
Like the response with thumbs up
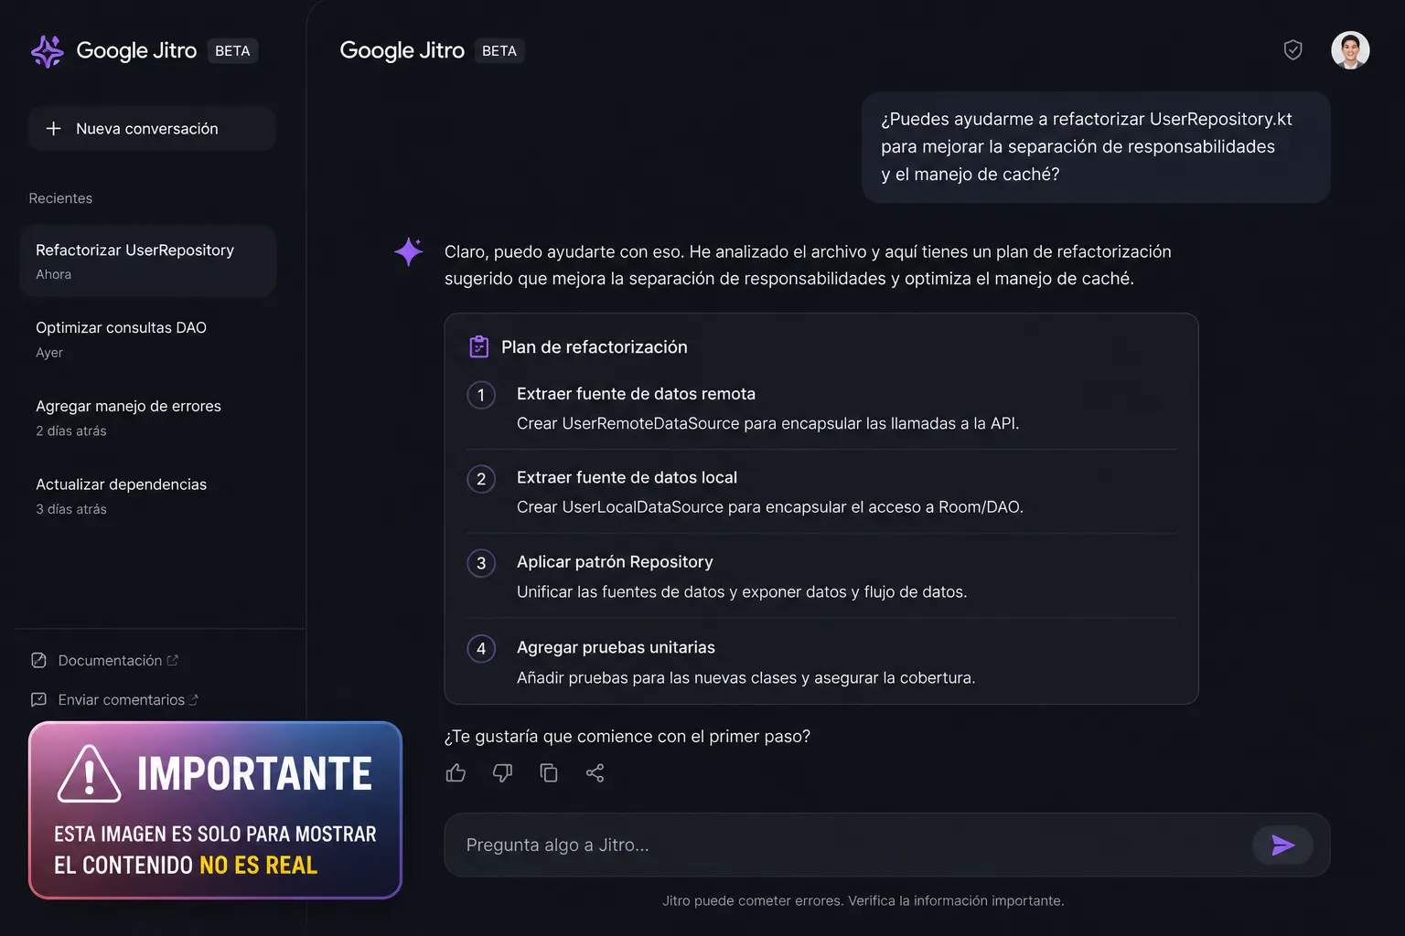pyautogui.click(x=456, y=773)
